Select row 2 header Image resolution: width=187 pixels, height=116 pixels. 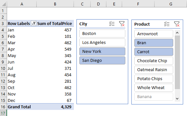pyautogui.click(x=3, y=17)
